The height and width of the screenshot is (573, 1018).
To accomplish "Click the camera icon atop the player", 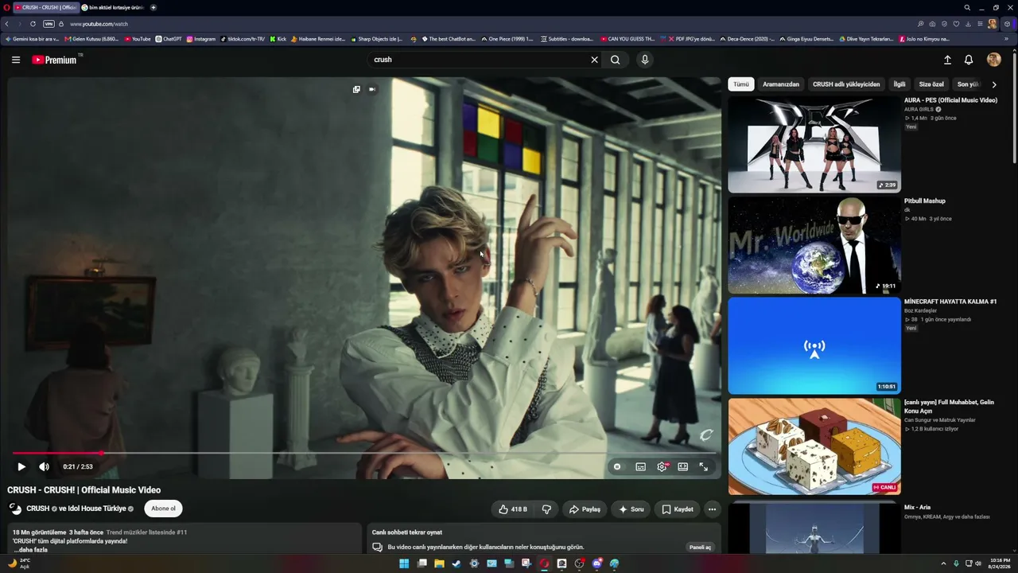I will 372,89.
